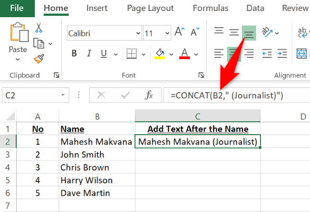This screenshot has width=310, height=212.
Task: Select cell containing Chris Brown
Action: (x=97, y=167)
